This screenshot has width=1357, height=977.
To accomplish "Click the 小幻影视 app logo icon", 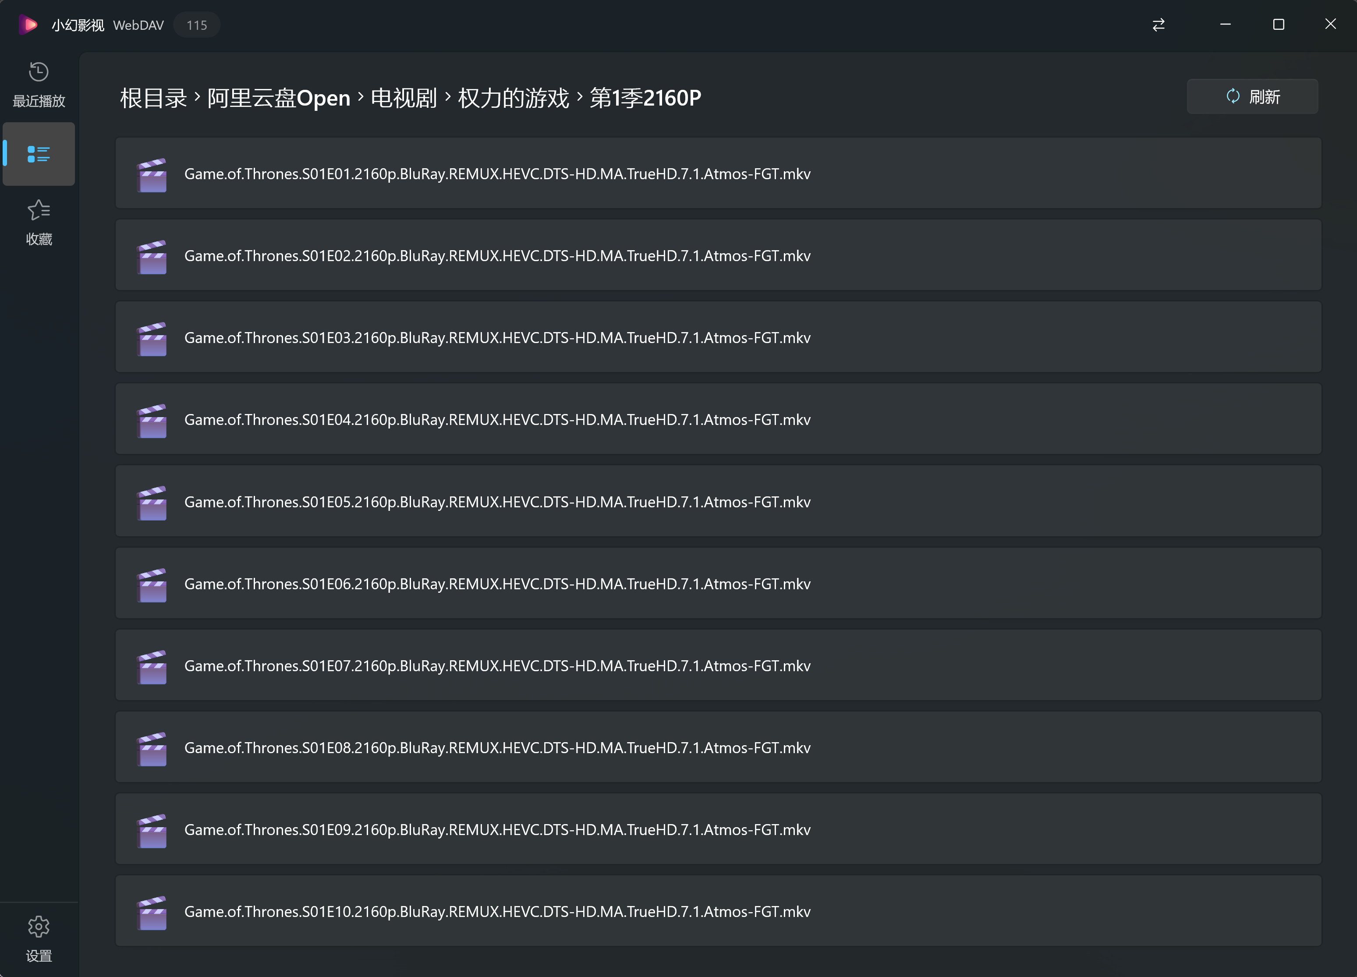I will (28, 25).
